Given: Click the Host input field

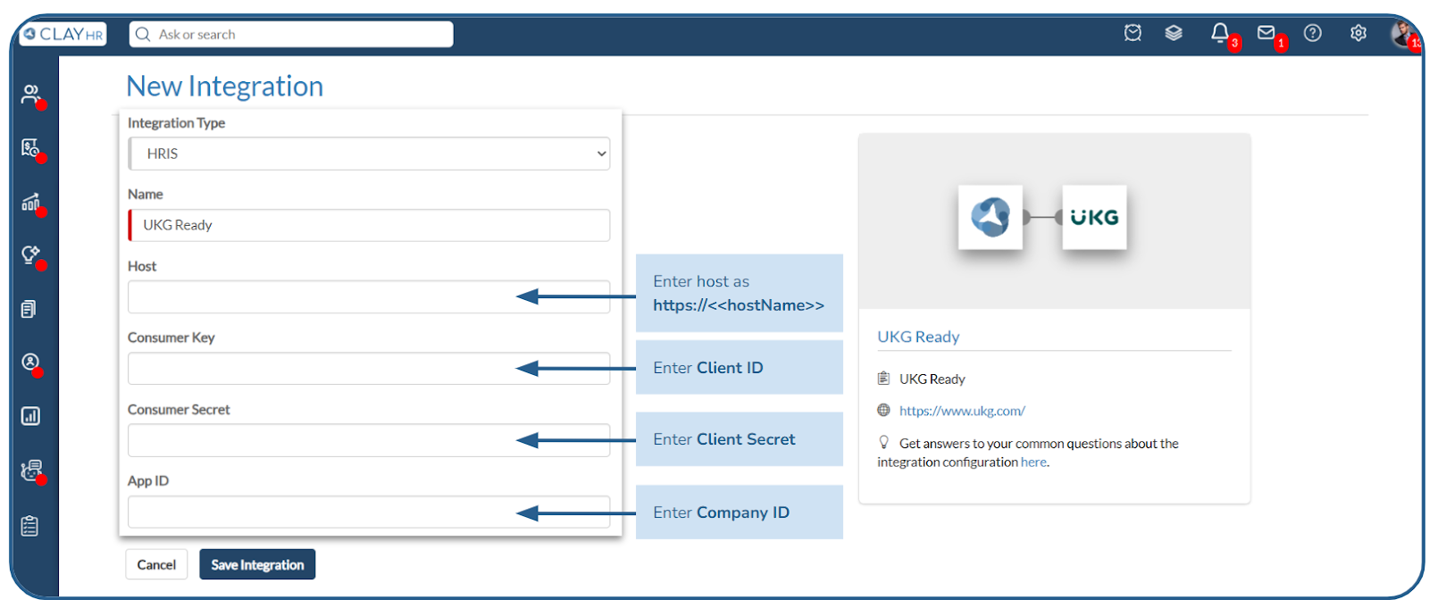Looking at the screenshot, I should [x=370, y=296].
